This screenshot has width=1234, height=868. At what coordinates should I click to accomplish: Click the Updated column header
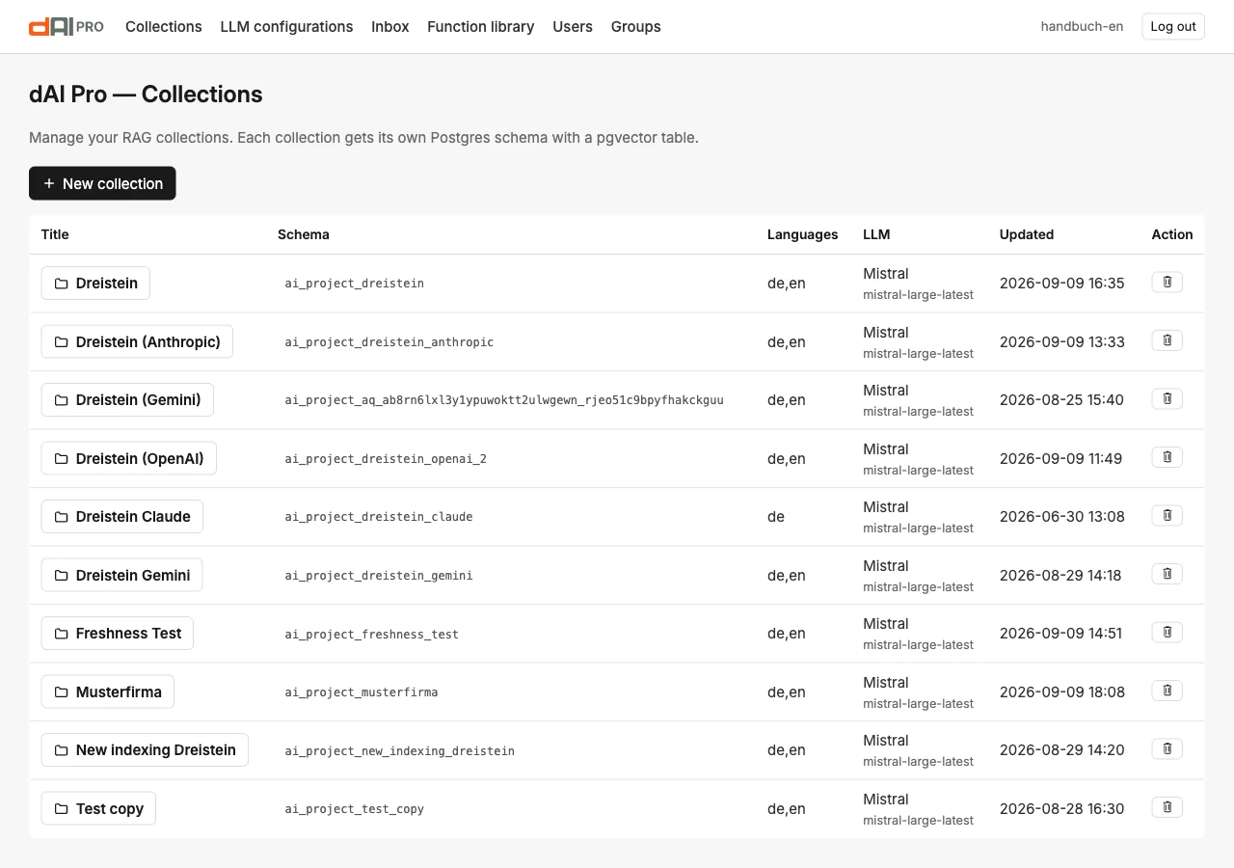pyautogui.click(x=1027, y=234)
